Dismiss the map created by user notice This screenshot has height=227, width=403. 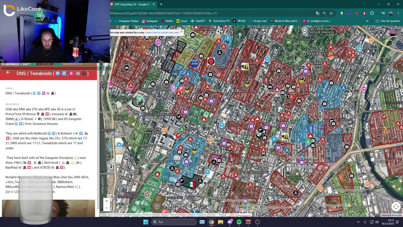click(x=181, y=32)
